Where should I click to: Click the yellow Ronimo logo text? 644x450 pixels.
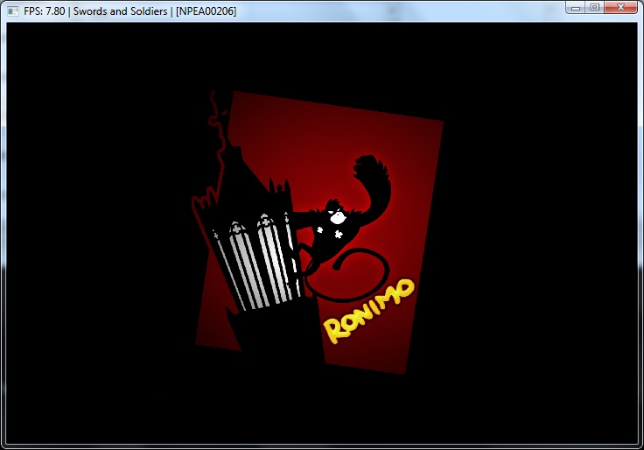pyautogui.click(x=368, y=310)
